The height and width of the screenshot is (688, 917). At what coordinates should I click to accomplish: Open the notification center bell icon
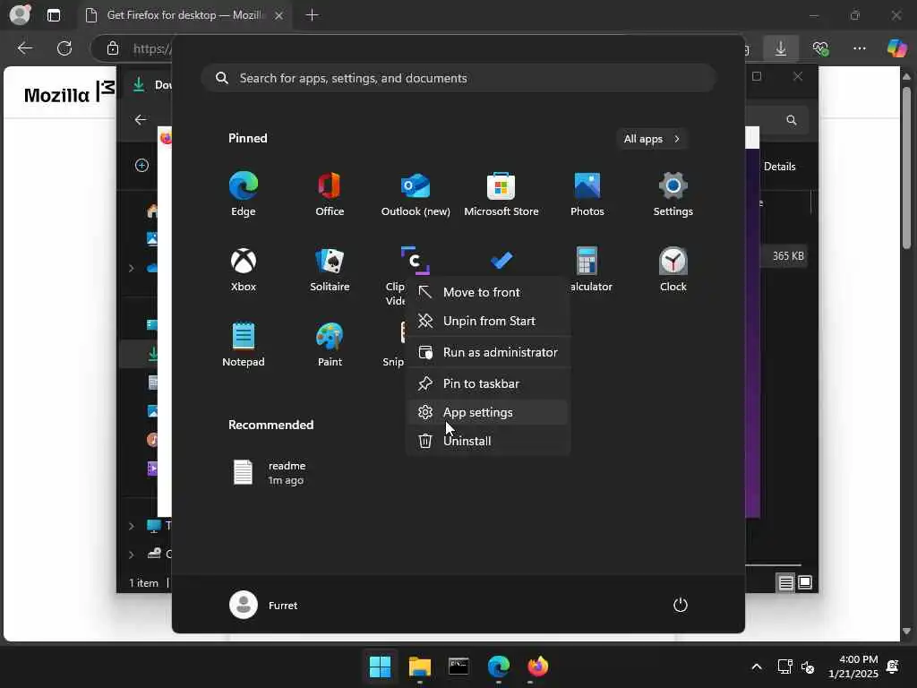[x=893, y=666]
